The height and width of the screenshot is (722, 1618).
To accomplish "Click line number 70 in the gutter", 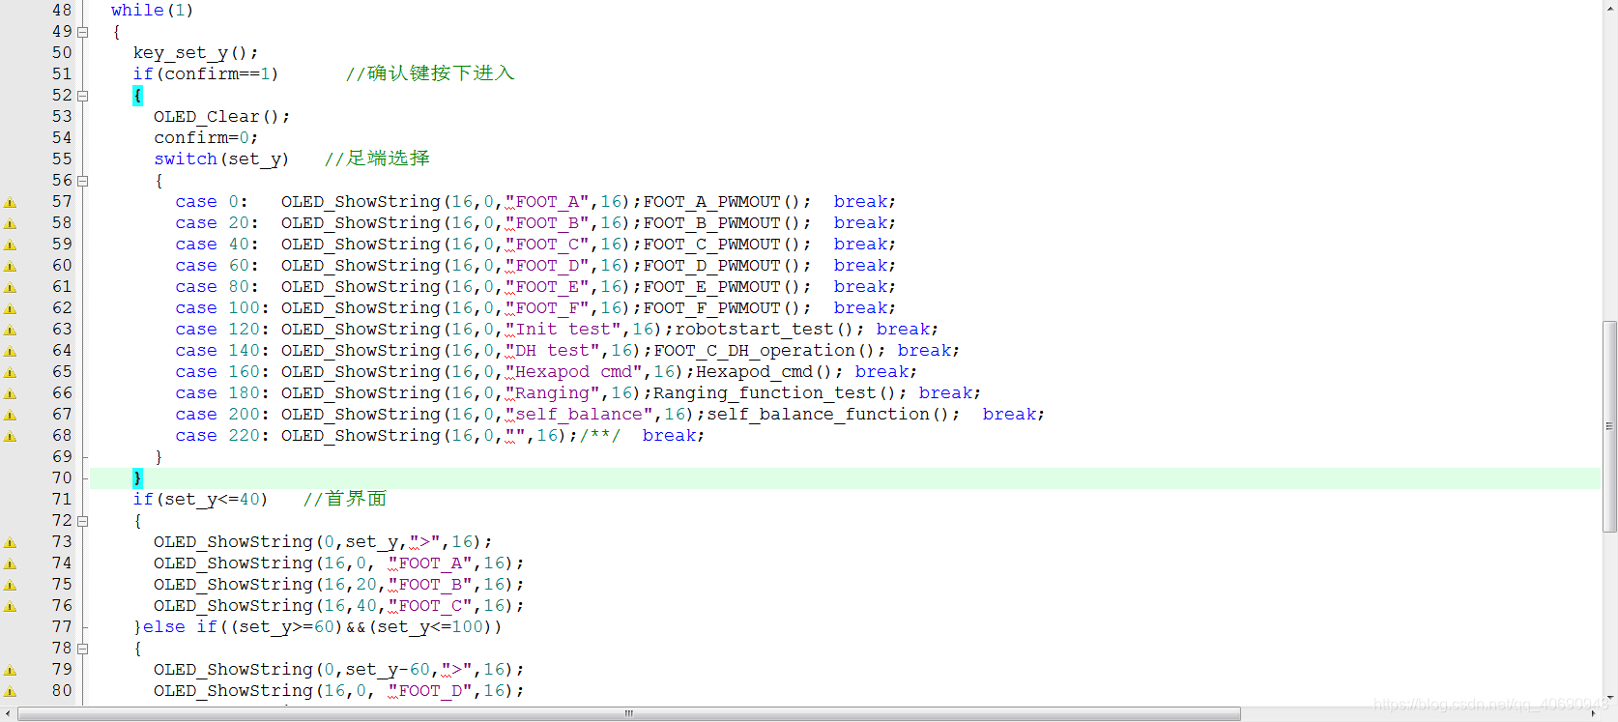I will pyautogui.click(x=62, y=477).
